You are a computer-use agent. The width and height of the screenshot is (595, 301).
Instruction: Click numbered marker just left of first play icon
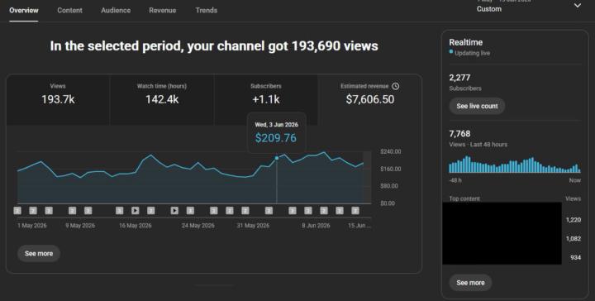click(x=120, y=211)
